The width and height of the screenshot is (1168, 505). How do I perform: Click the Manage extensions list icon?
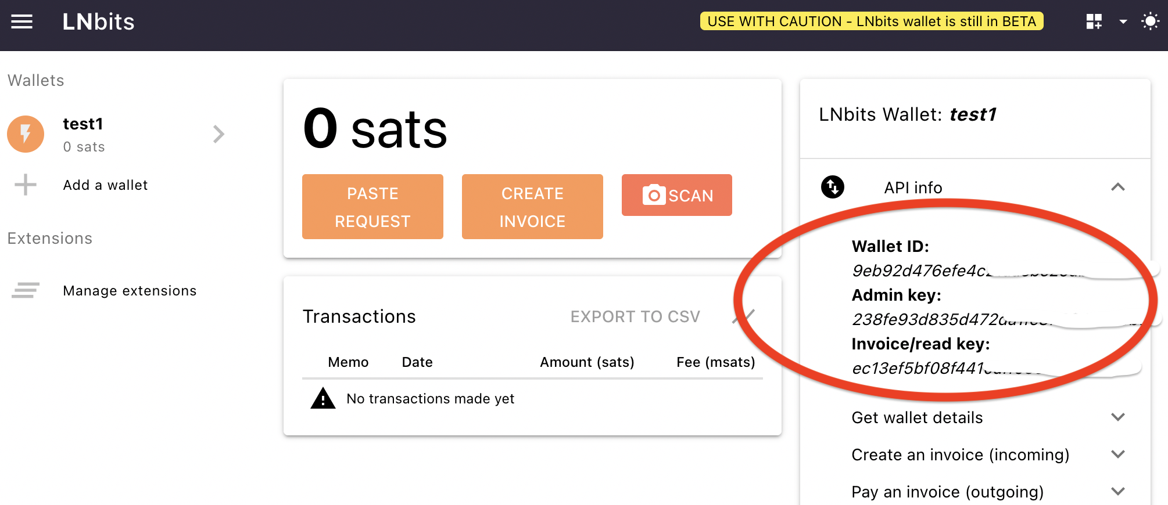point(25,290)
